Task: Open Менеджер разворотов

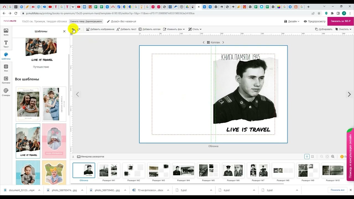Action: click(91, 157)
